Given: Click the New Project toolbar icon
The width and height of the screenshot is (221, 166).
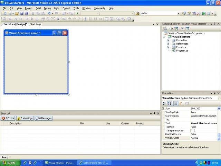Looking at the screenshot, I should 4,13.
